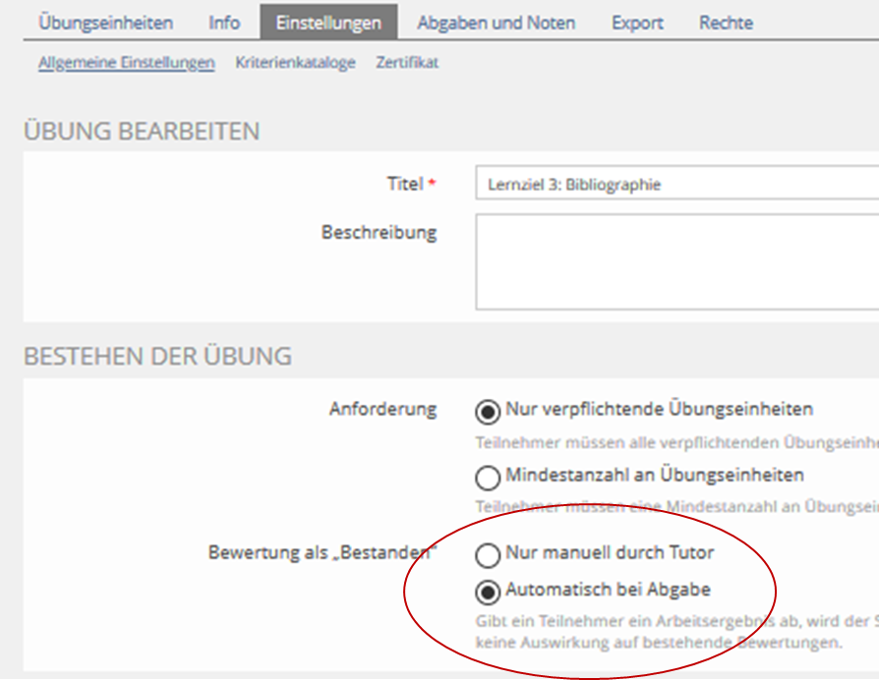Select the Nur manuell durch Tutor radio button
This screenshot has height=680, width=879.
487,555
